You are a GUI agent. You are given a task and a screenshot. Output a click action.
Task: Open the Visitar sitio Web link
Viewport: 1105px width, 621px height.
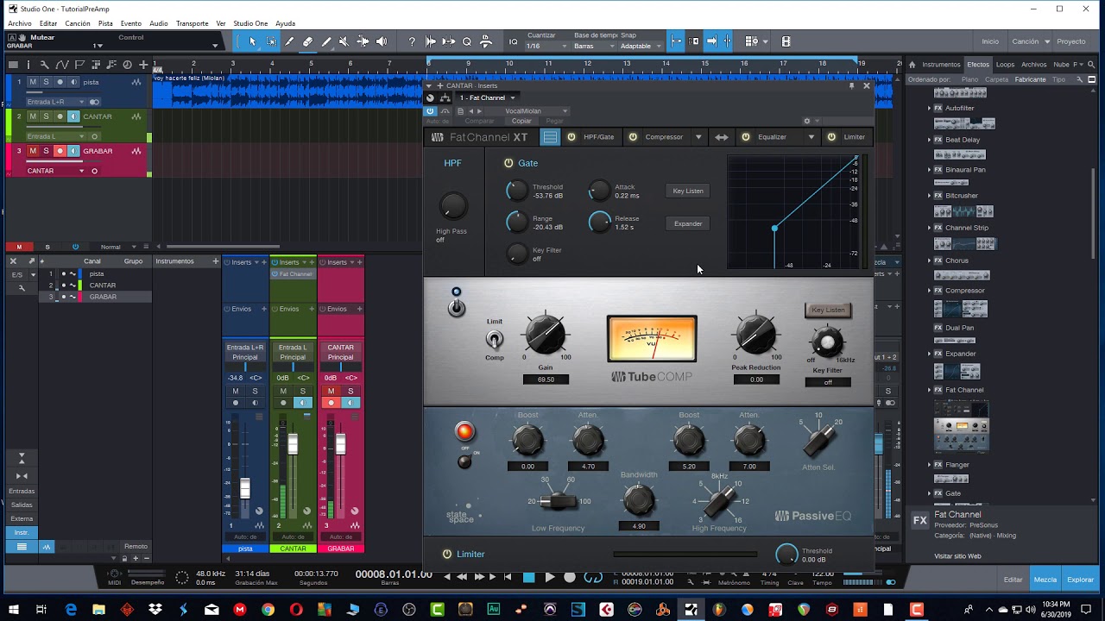coord(957,556)
